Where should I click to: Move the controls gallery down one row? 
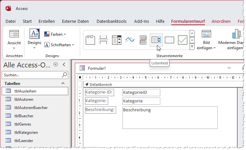tap(192, 40)
